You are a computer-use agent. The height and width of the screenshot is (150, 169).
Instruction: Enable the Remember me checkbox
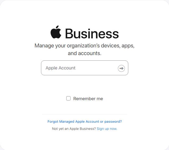(x=68, y=99)
